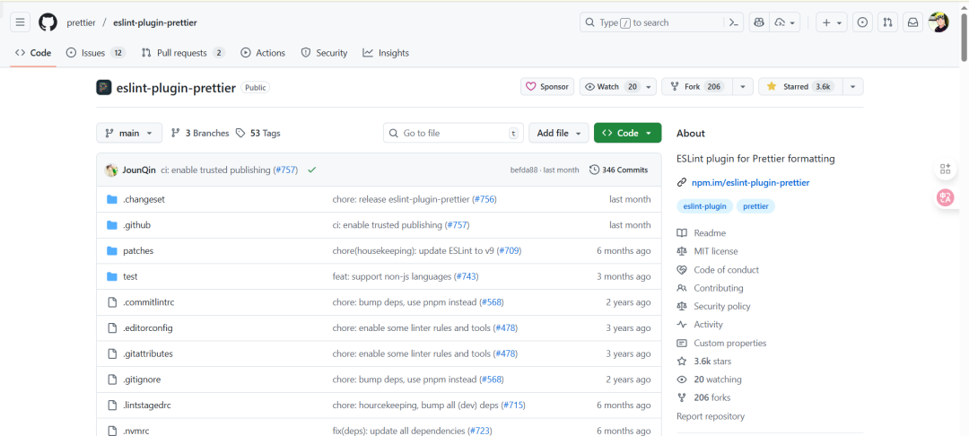This screenshot has width=969, height=436.
Task: Open the .commitlintrc file
Action: click(148, 302)
